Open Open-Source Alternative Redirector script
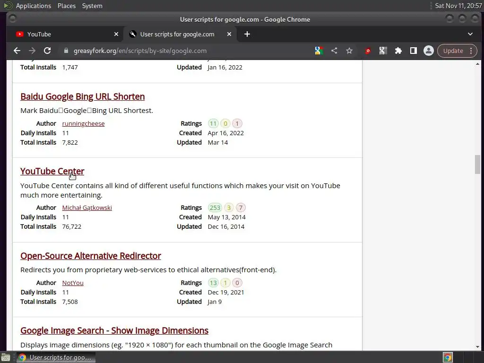 91,256
